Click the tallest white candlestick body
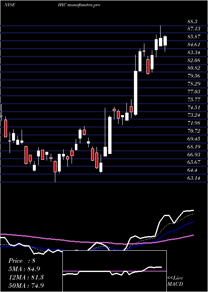This screenshot has height=292, width=208. (136, 93)
